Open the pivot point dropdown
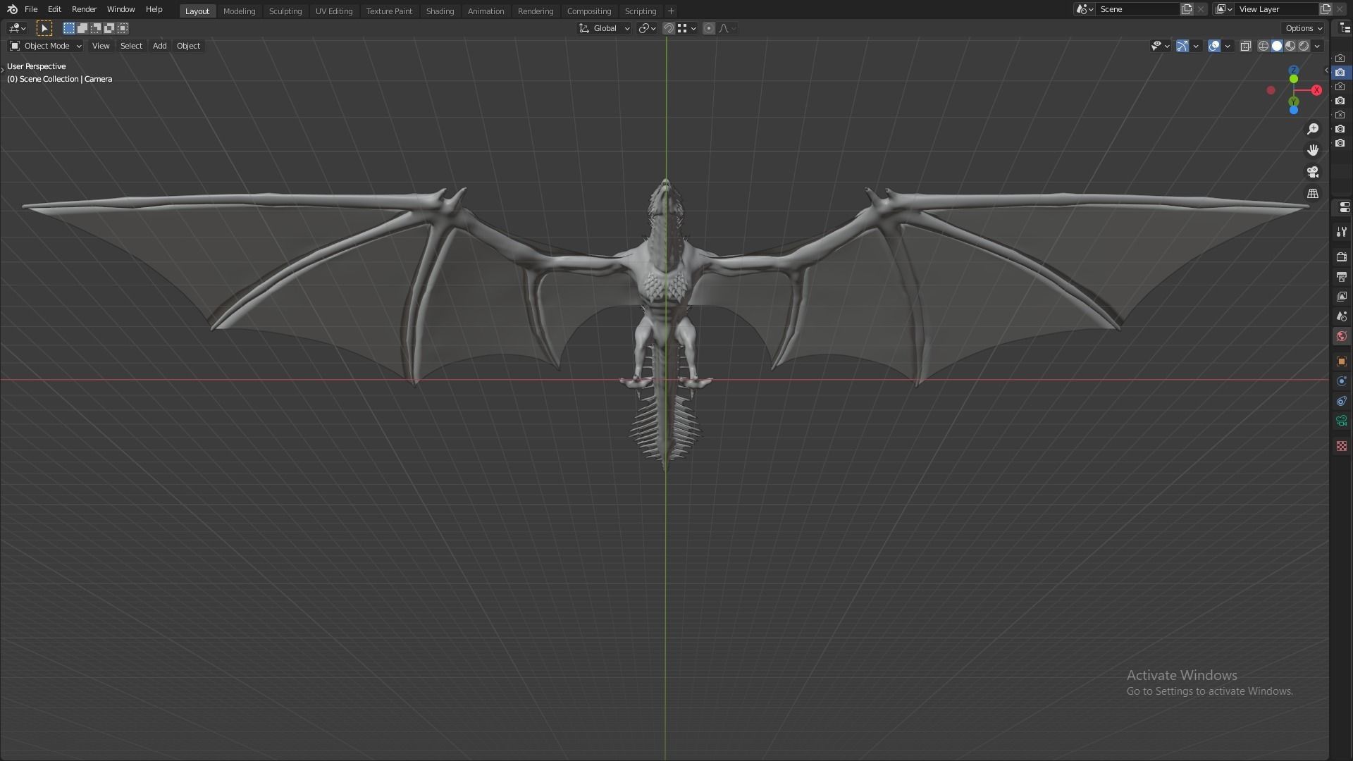 pyautogui.click(x=647, y=28)
